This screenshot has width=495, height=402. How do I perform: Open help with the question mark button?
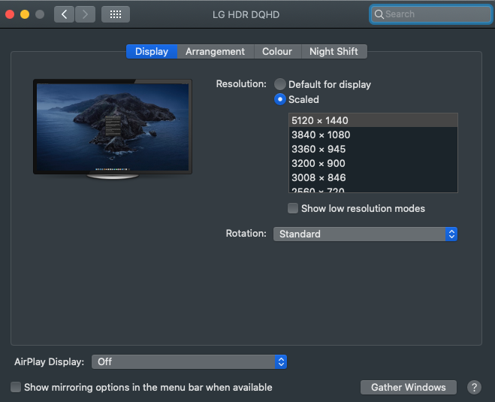[474, 387]
